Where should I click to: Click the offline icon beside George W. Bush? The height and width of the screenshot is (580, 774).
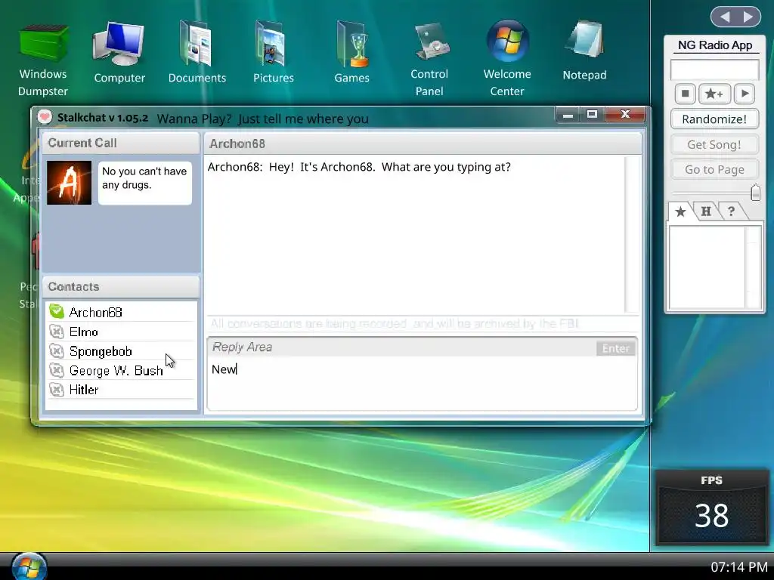coord(57,370)
